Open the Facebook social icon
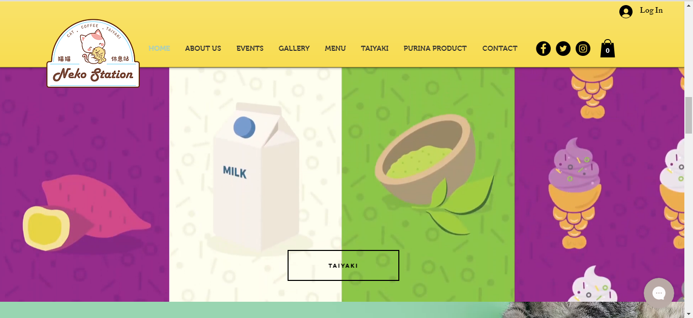The width and height of the screenshot is (693, 318). [543, 49]
